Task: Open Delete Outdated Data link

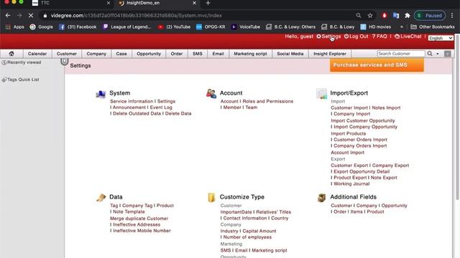Action: [x=137, y=113]
